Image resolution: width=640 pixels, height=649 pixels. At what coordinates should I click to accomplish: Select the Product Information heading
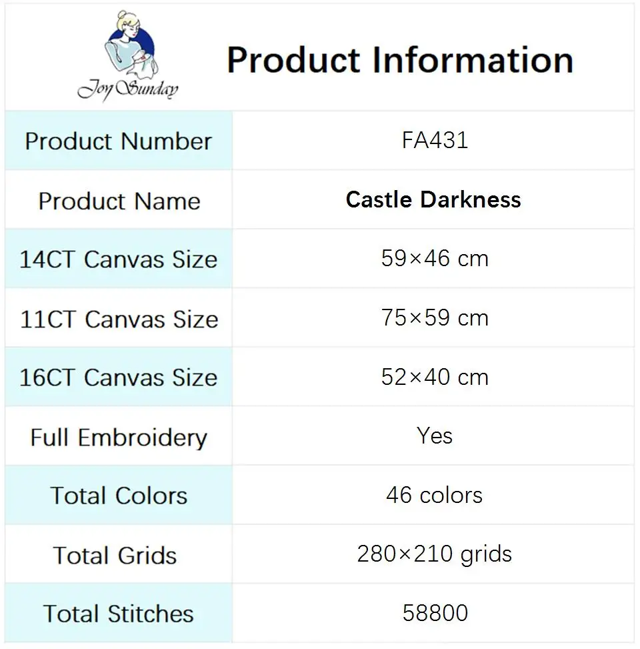pos(400,61)
